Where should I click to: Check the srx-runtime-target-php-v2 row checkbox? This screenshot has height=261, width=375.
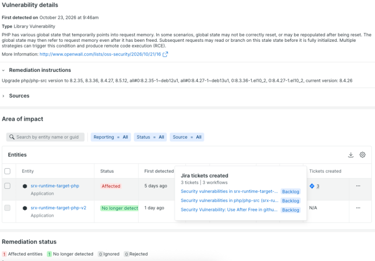7,208
